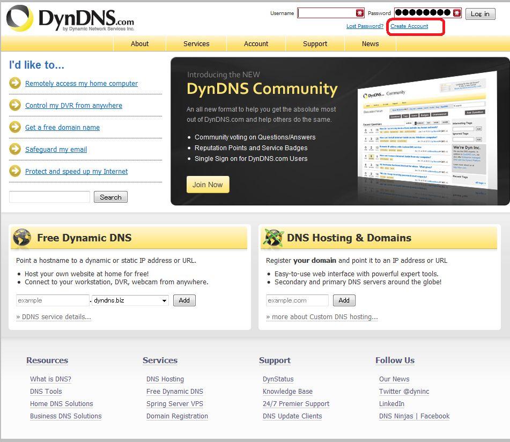Open the News menu

370,43
